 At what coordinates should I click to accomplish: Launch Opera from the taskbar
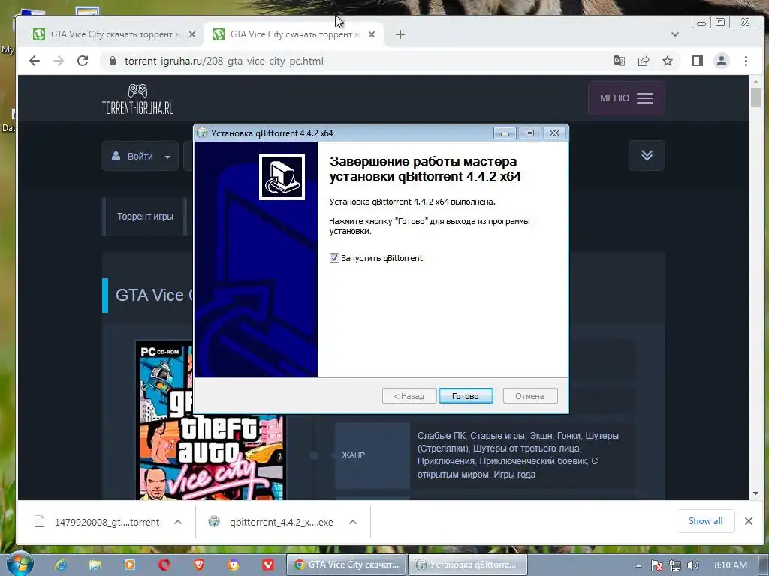pos(164,565)
